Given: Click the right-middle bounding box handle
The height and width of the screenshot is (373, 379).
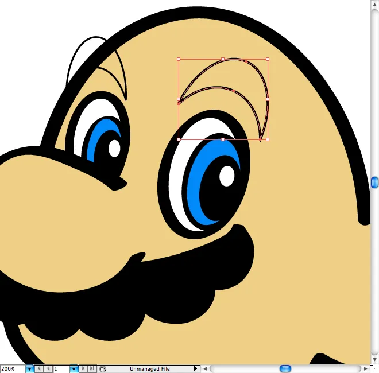Looking at the screenshot, I should tap(268, 99).
